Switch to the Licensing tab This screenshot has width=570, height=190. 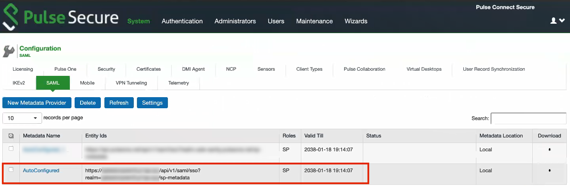point(23,69)
